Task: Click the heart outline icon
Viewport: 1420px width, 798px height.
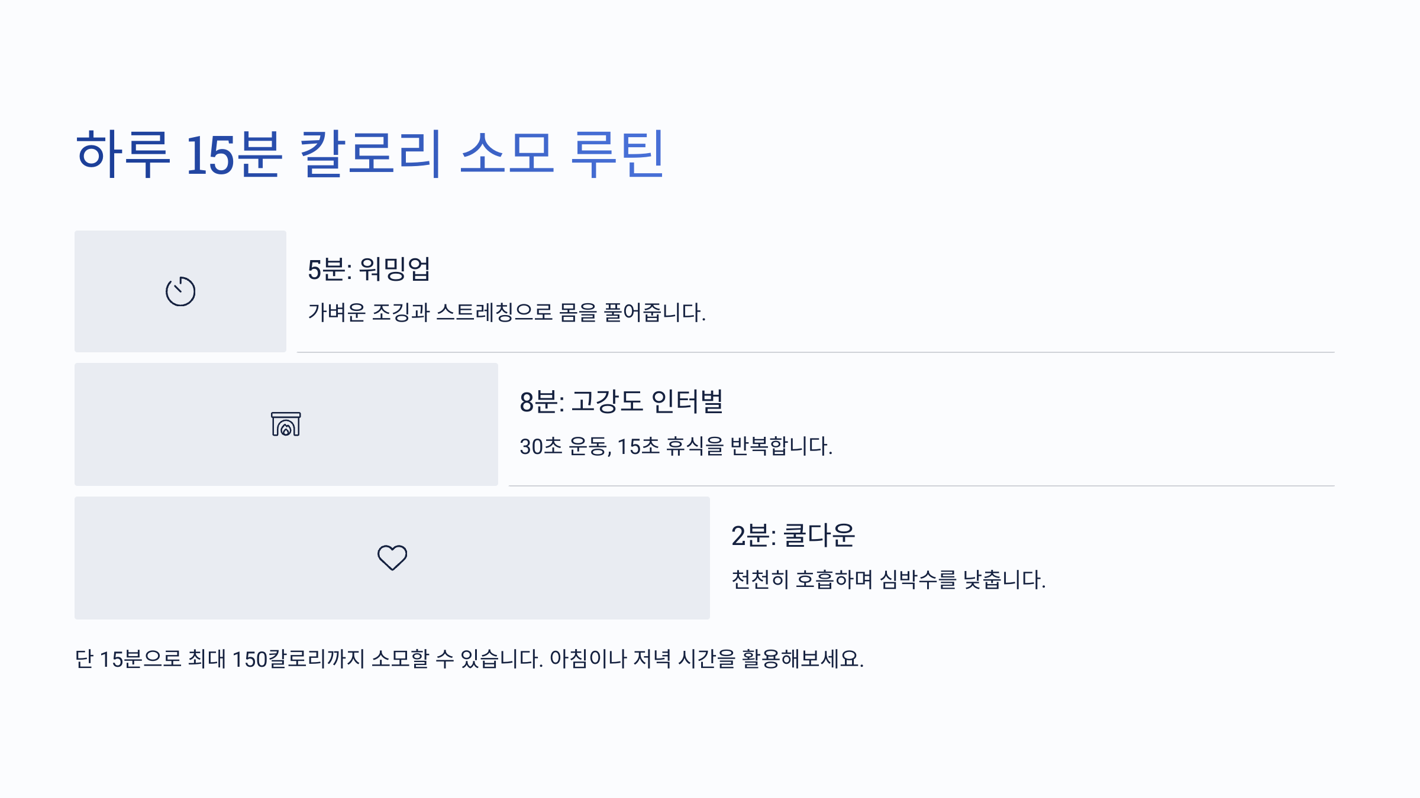Action: pyautogui.click(x=392, y=557)
